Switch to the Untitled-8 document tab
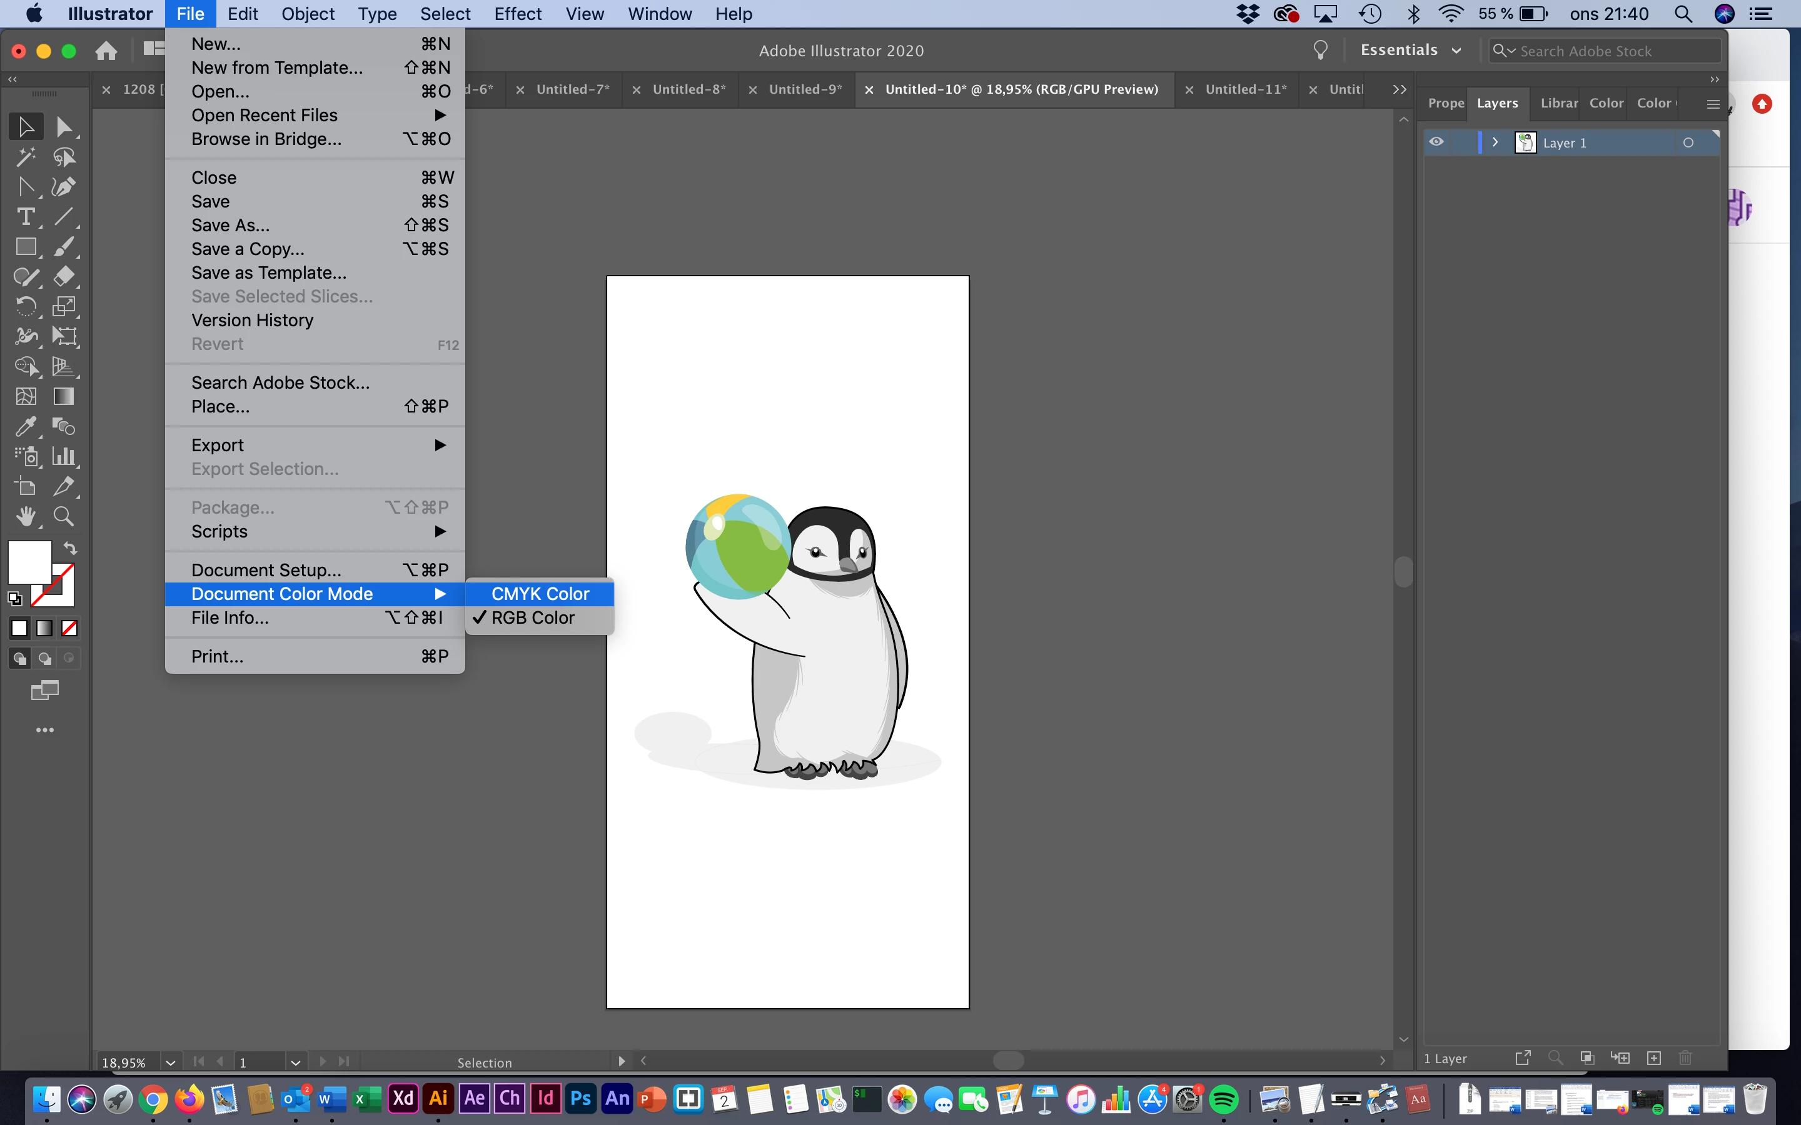 point(689,89)
